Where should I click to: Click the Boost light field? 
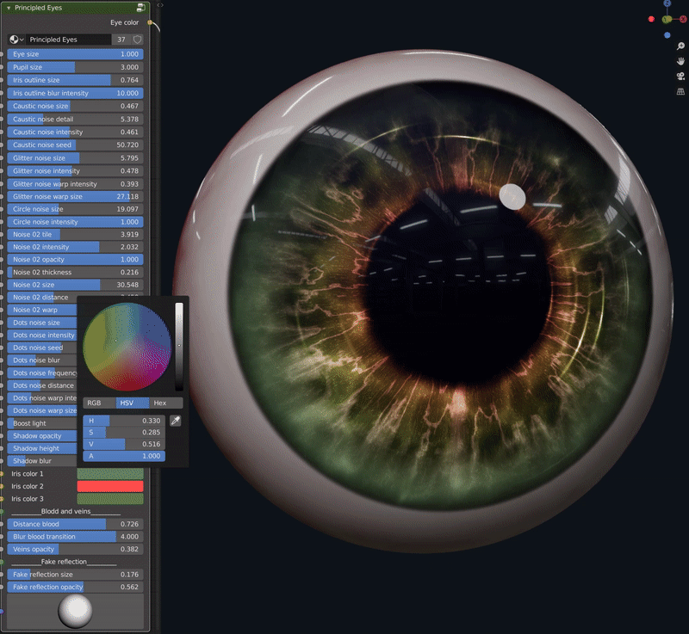[42, 423]
